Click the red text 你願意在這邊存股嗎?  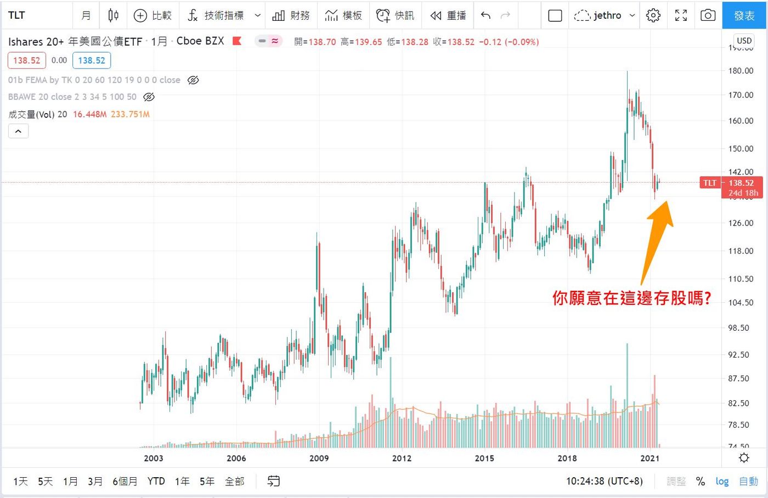(x=632, y=298)
